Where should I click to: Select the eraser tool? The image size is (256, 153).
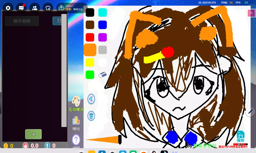tap(103, 75)
